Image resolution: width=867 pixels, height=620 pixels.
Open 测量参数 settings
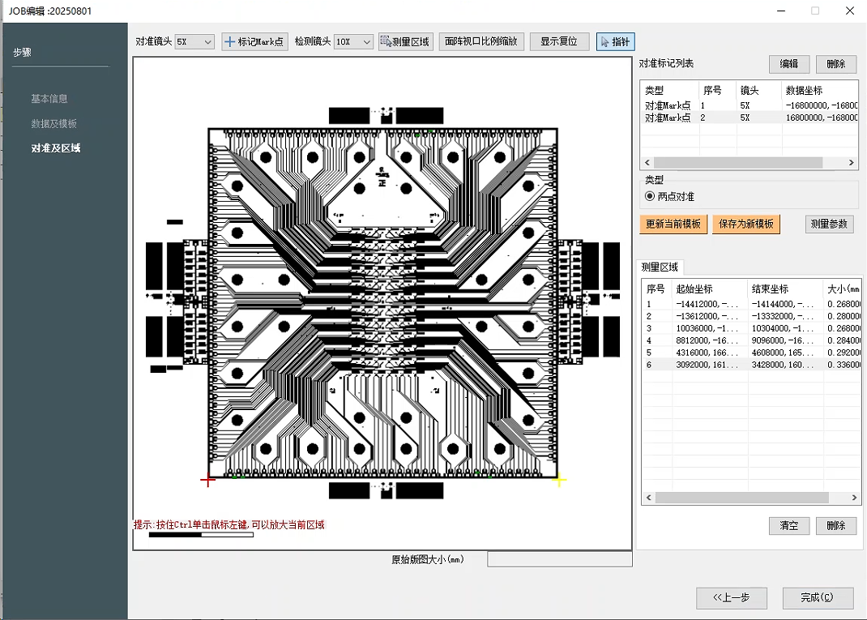click(830, 224)
